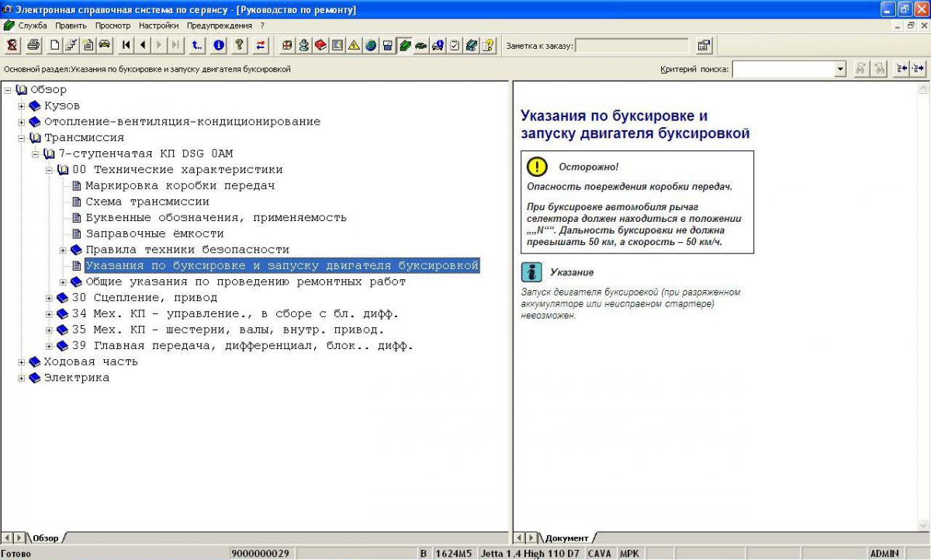Select 35 Мех. КП - шестерни item
This screenshot has width=931, height=560.
(228, 330)
